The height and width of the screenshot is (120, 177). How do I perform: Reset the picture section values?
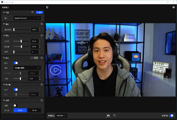click(41, 35)
